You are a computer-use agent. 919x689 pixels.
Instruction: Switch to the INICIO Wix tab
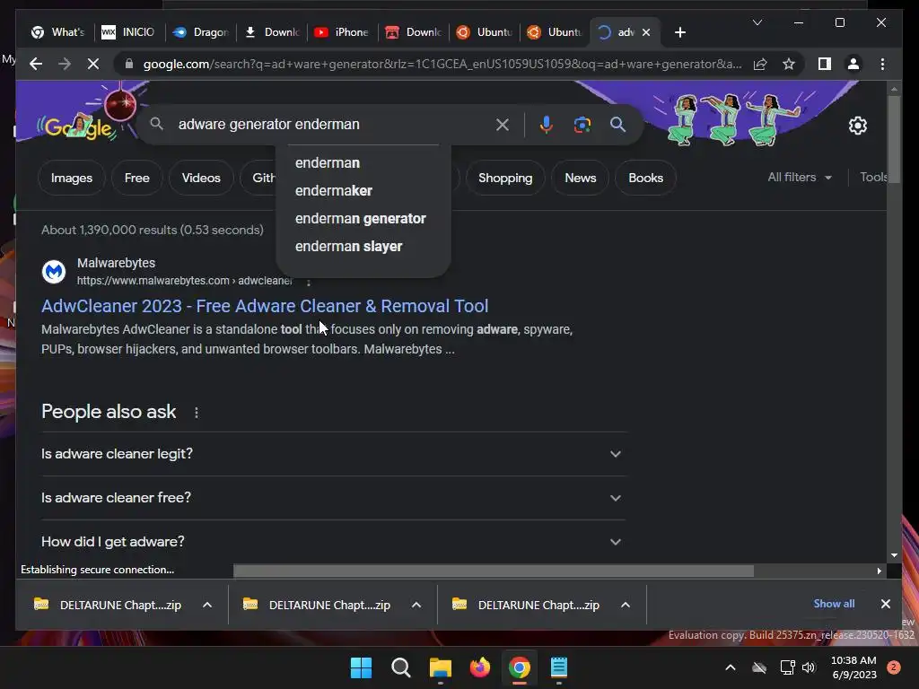pyautogui.click(x=128, y=32)
